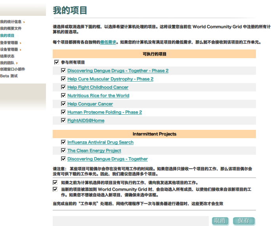This screenshot has width=271, height=226.
Task: Open 设备管理器 in the sidebar
Action: click(9, 49)
